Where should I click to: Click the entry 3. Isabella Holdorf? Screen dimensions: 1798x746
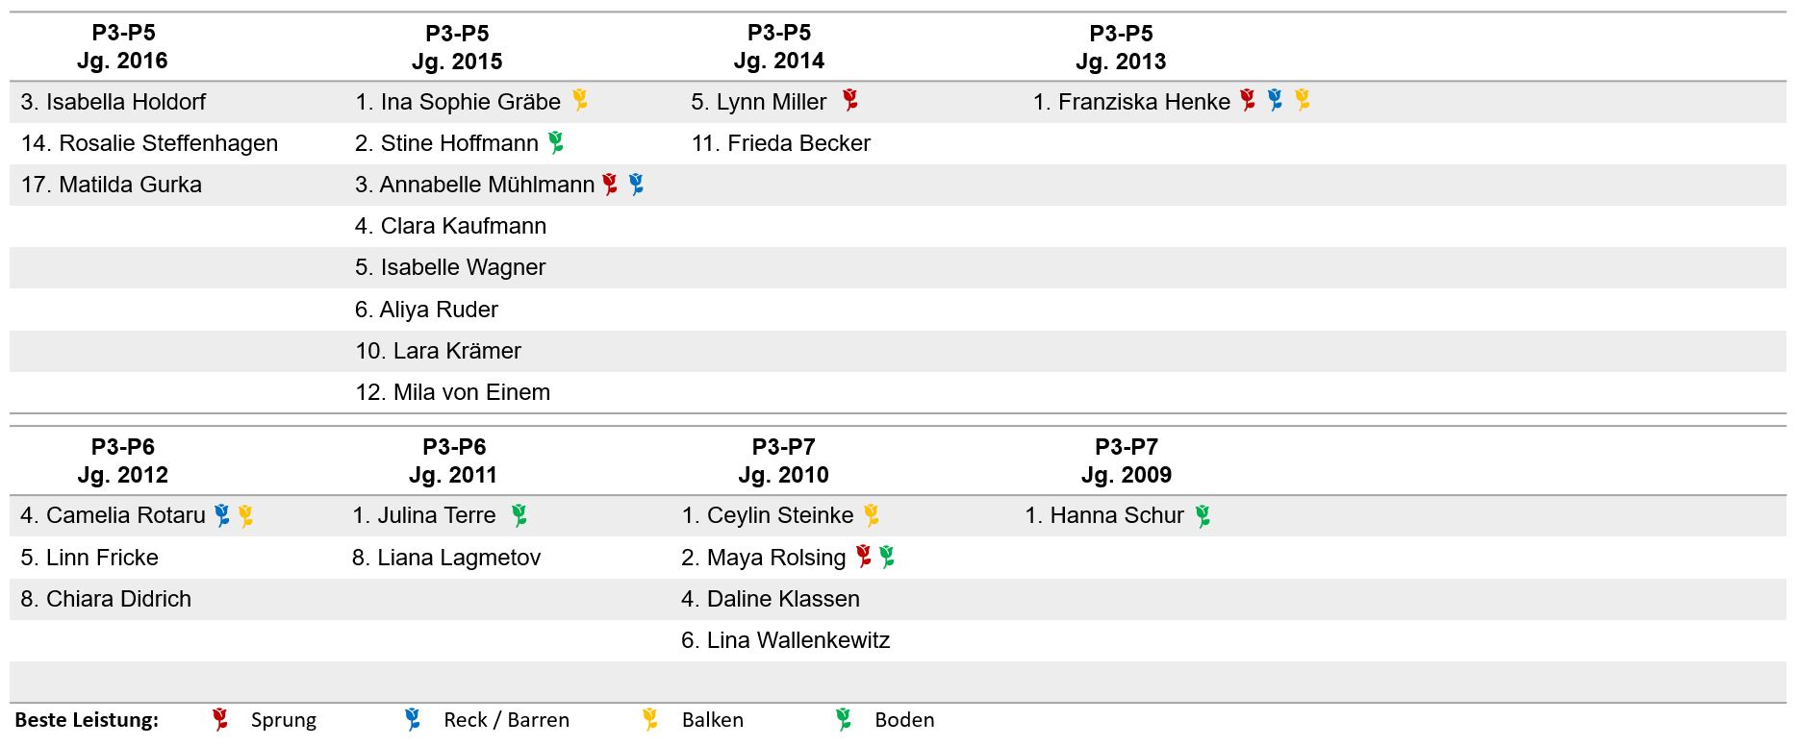pyautogui.click(x=114, y=102)
